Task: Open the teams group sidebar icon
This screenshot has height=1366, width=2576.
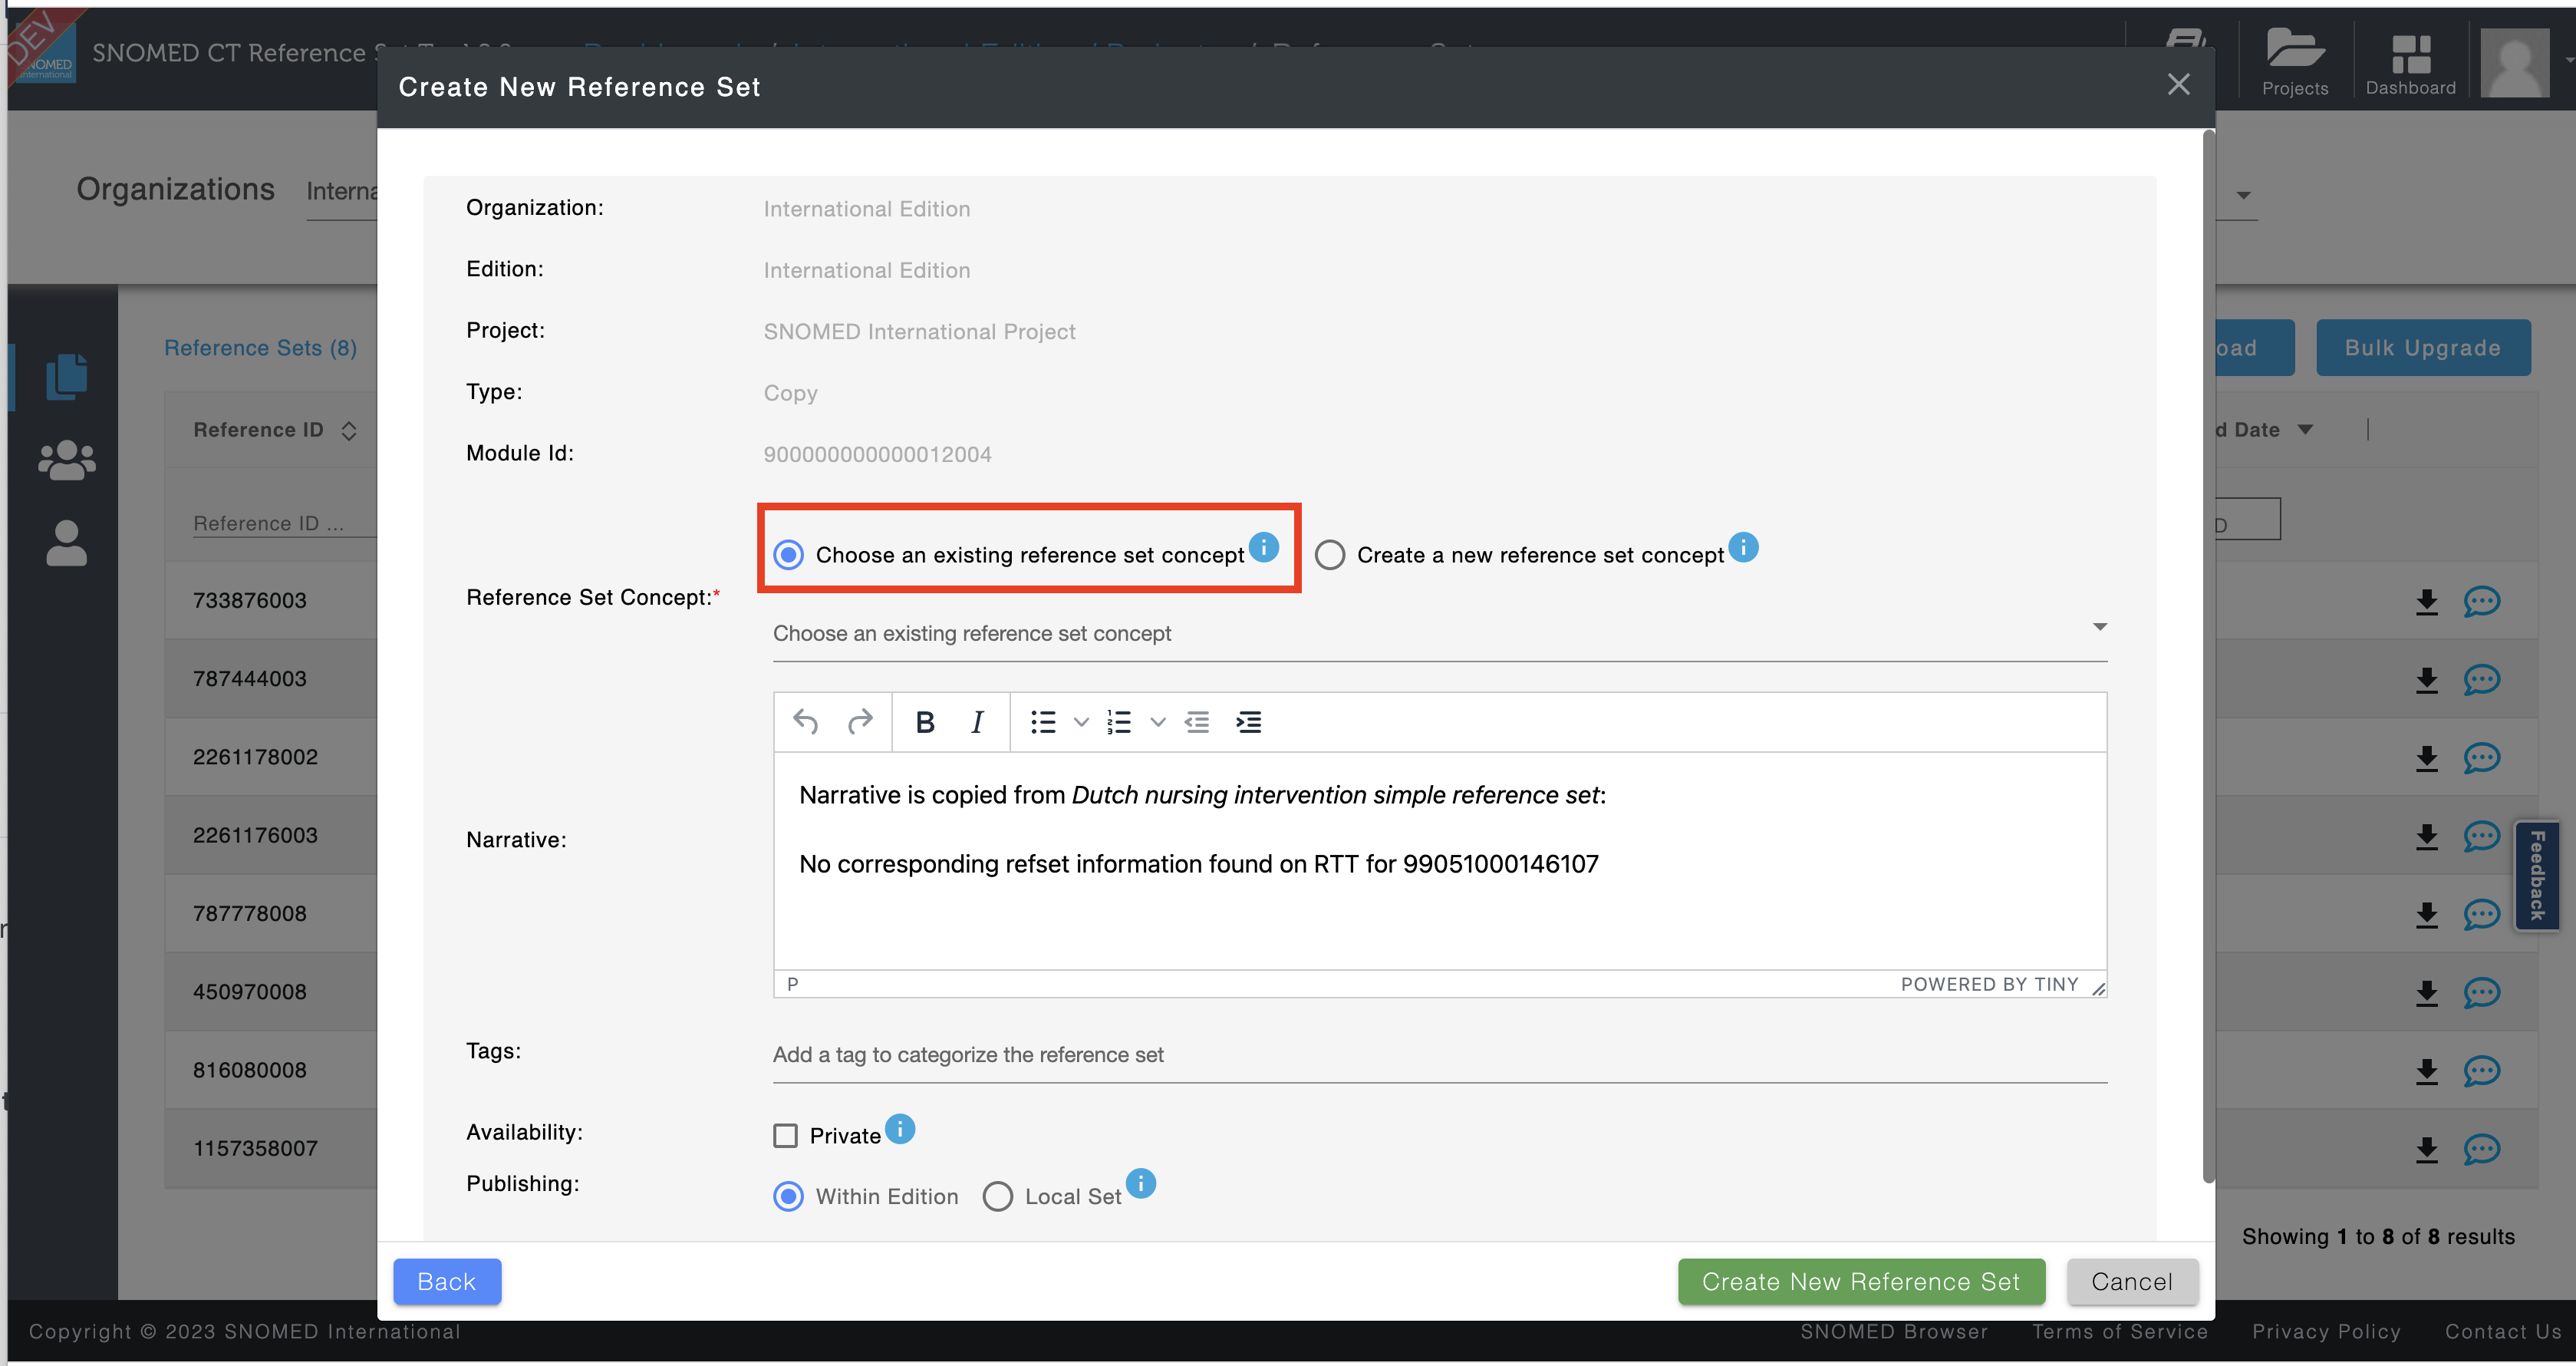Action: [67, 460]
